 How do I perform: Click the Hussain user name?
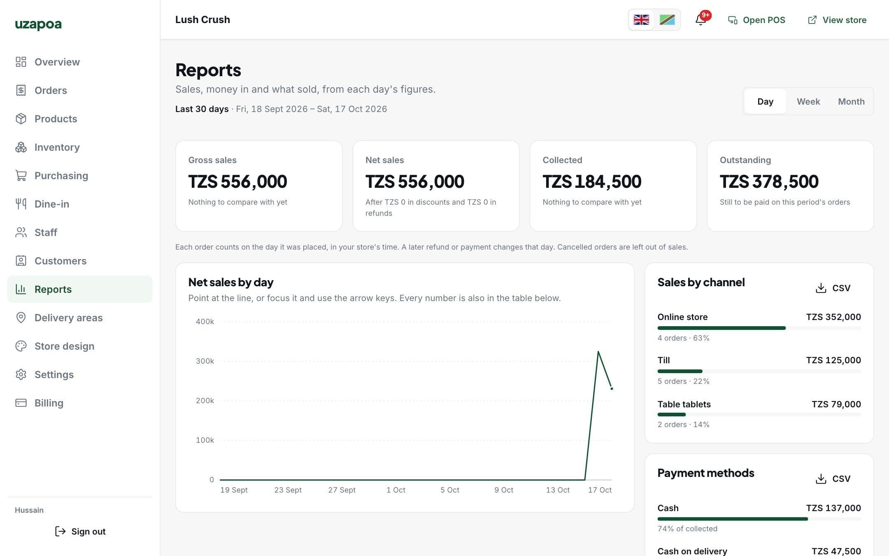(x=29, y=510)
